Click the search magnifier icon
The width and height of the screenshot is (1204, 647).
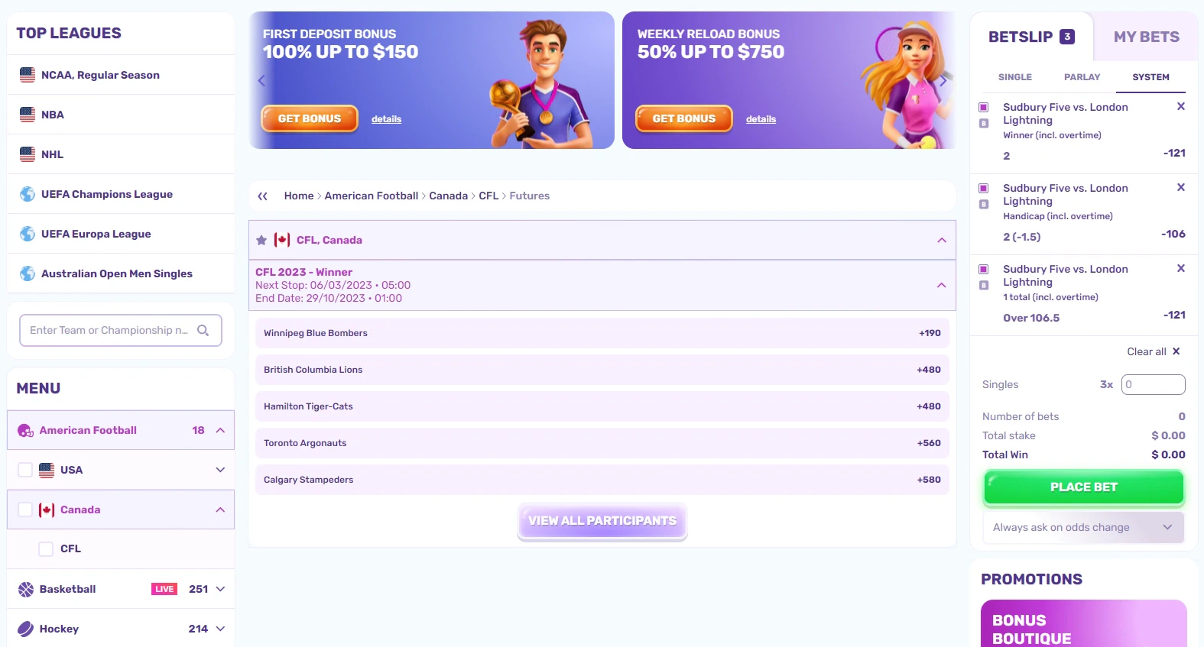pyautogui.click(x=203, y=330)
